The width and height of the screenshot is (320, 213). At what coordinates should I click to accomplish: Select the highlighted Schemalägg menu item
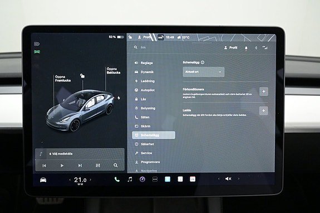click(154, 135)
